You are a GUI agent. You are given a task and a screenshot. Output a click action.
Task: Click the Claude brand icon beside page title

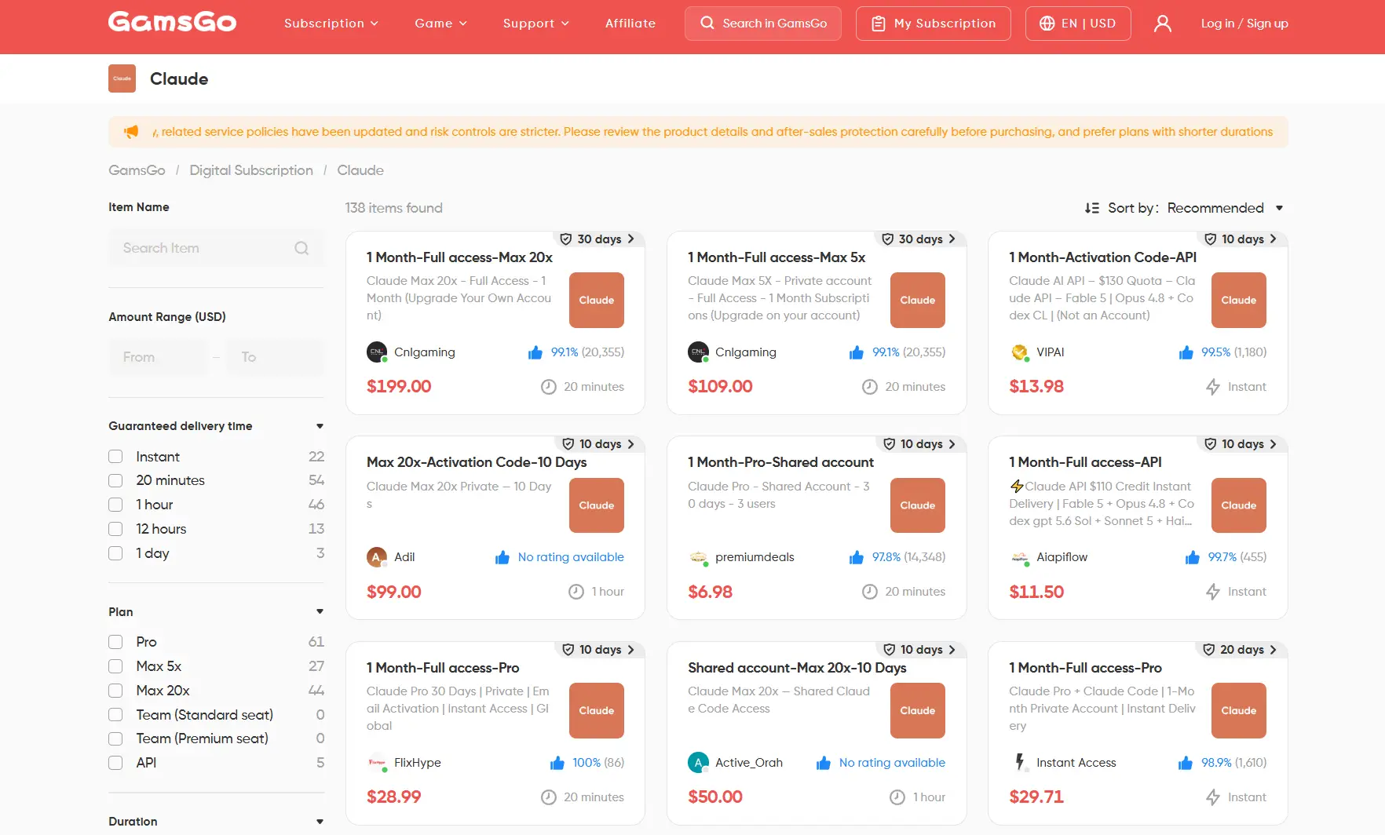point(122,78)
